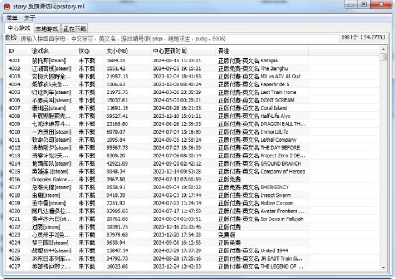Select the 中心游戏 tab
395x279 pixels.
tap(19, 28)
